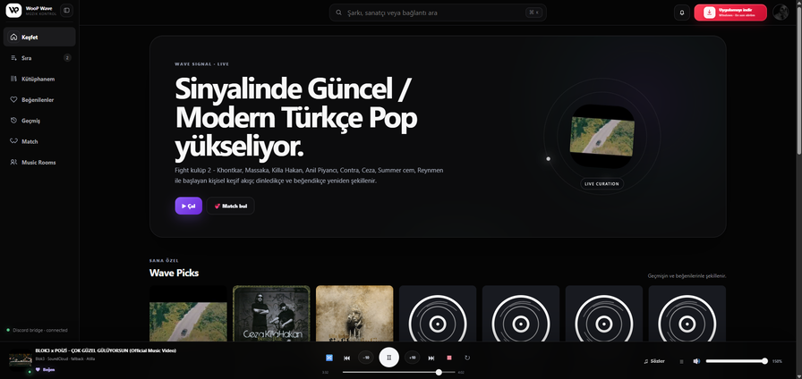Click the LIVE CURATION badge

coord(602,184)
